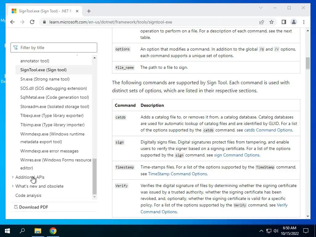Open Winmdexp.exe error messages
Image resolution: width=316 pixels, height=237 pixels.
tap(49, 151)
